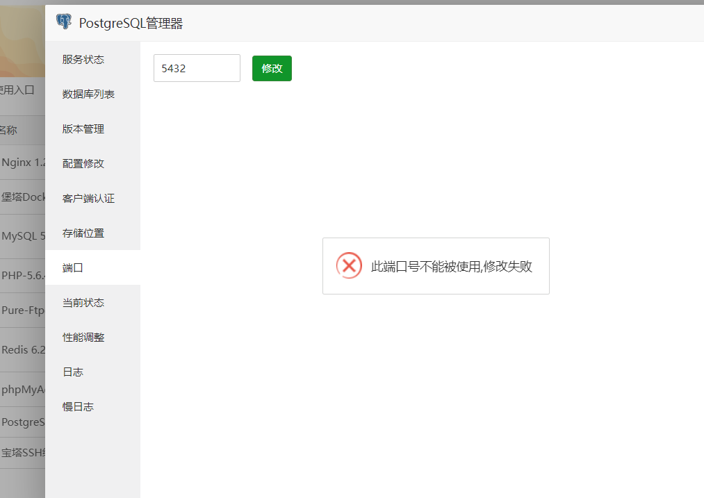The width and height of the screenshot is (704, 498).
Task: Click the PostgreSQL elephant logo icon
Action: point(64,22)
